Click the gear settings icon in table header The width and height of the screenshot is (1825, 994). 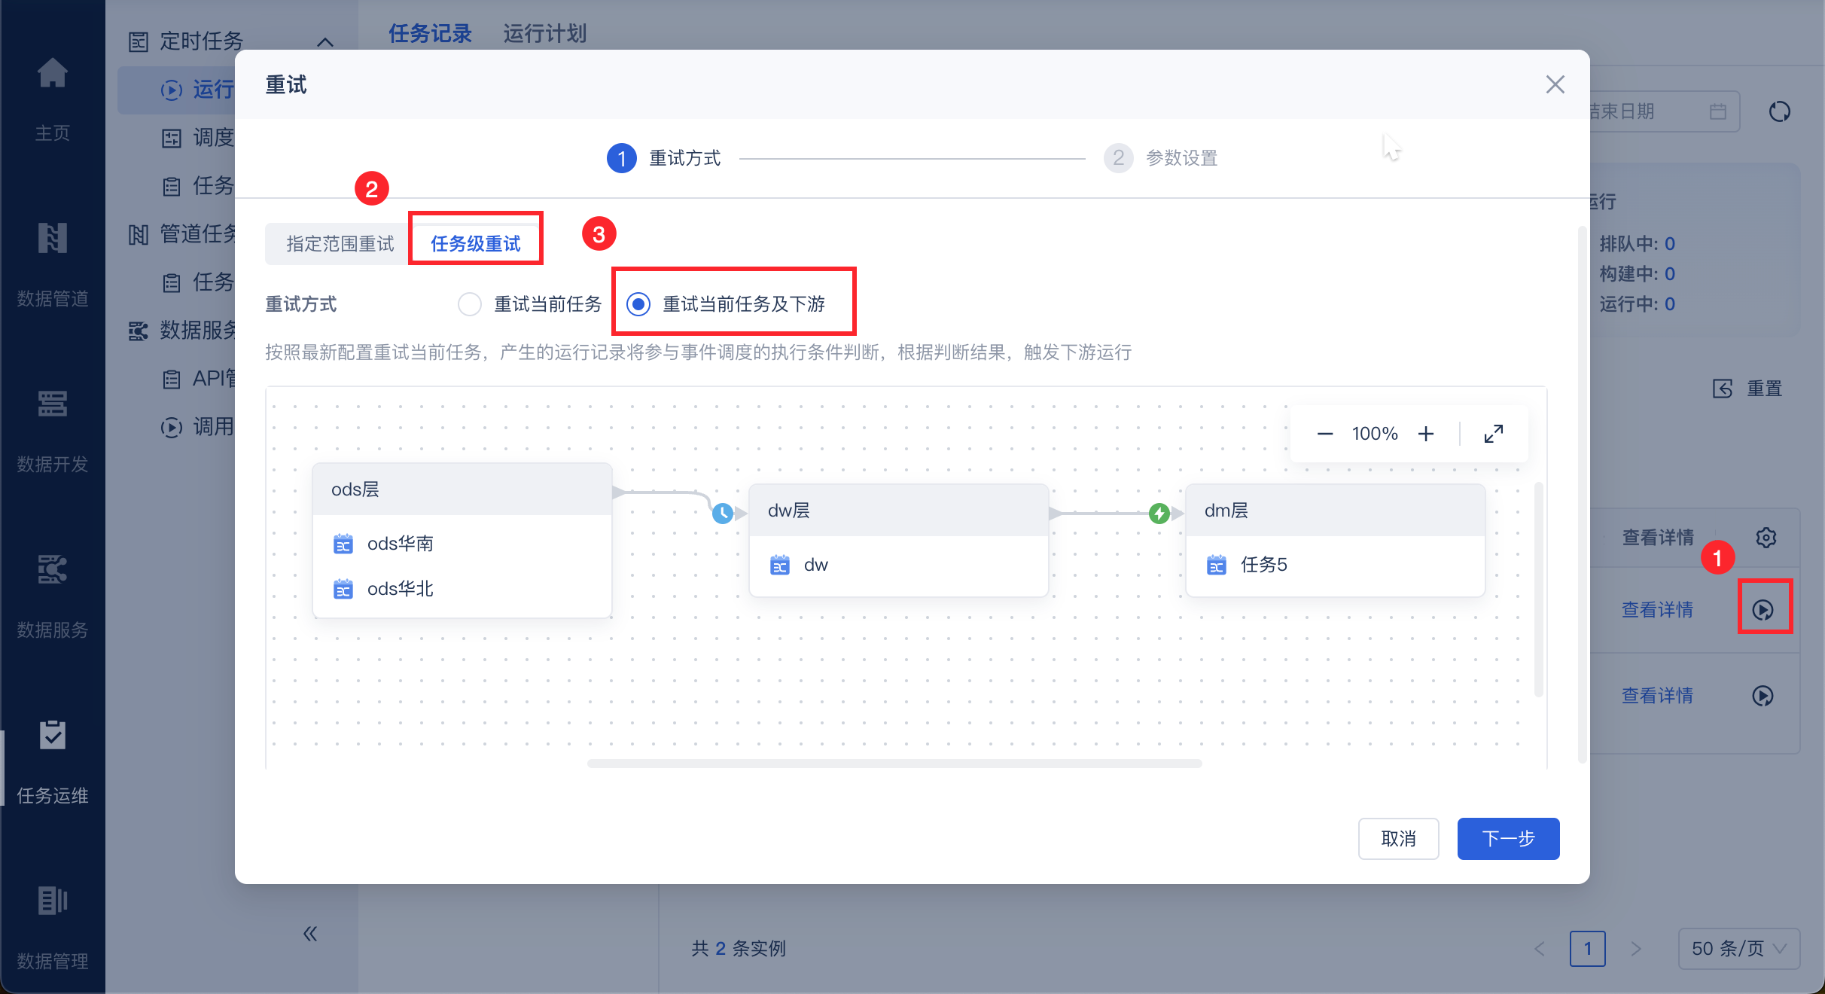click(1766, 538)
